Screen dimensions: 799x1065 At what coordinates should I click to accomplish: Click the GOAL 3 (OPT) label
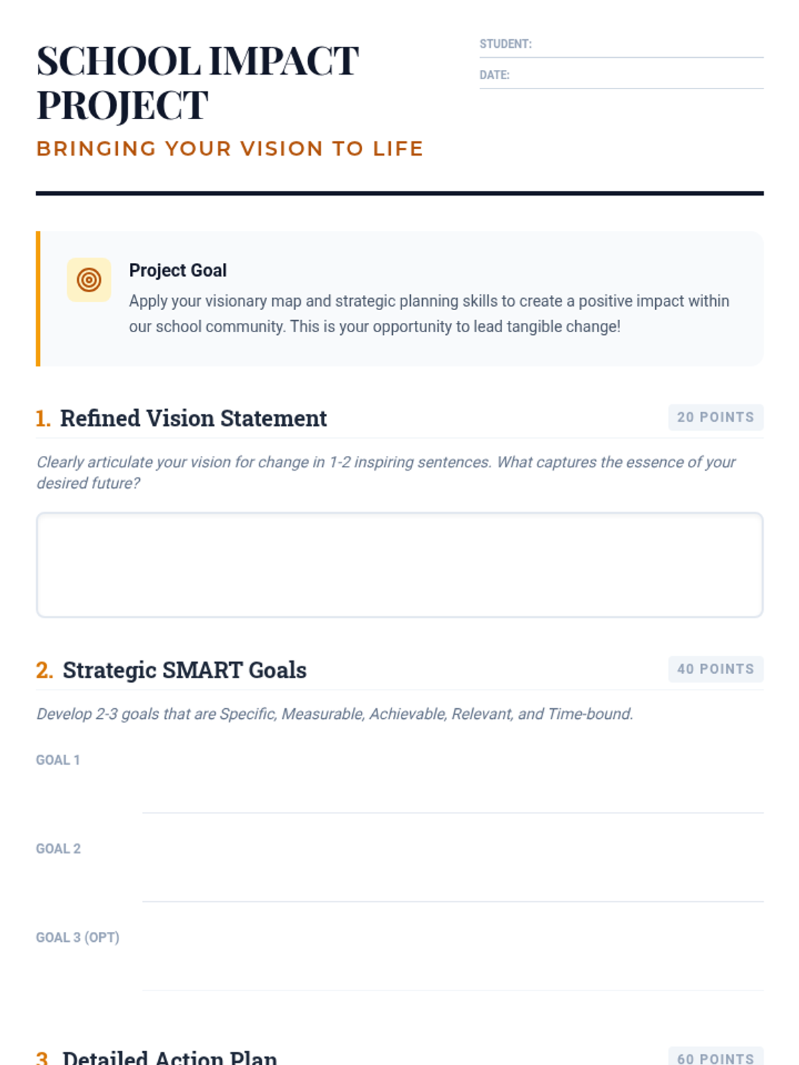click(77, 938)
